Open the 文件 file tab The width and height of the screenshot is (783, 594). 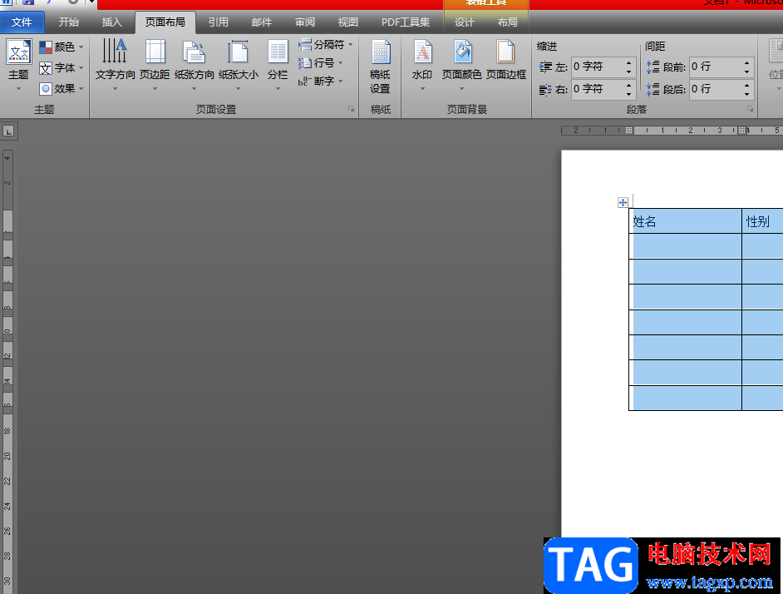(x=22, y=22)
